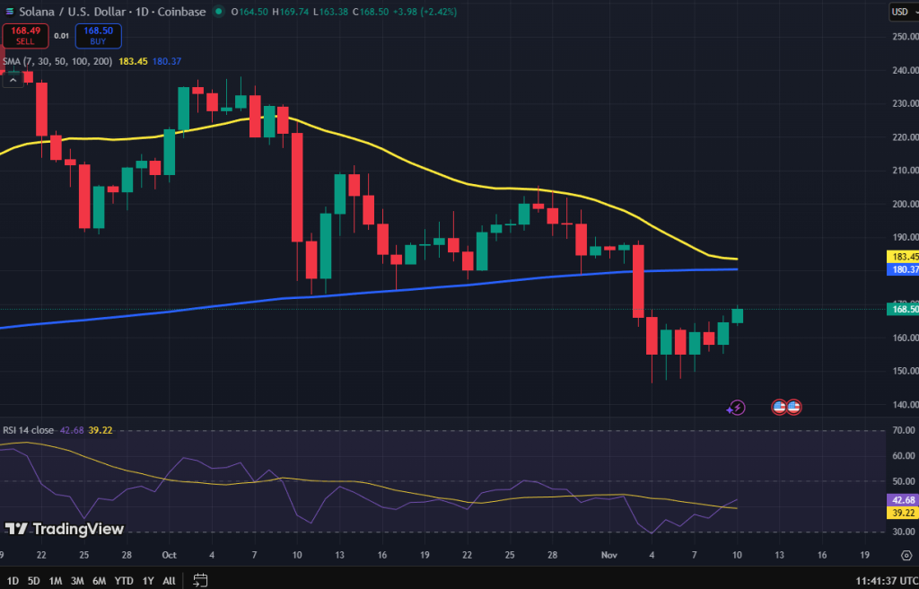This screenshot has width=919, height=589.
Task: Select the SMA (7, 30, 50, 100, 200) legend
Action: pyautogui.click(x=57, y=61)
